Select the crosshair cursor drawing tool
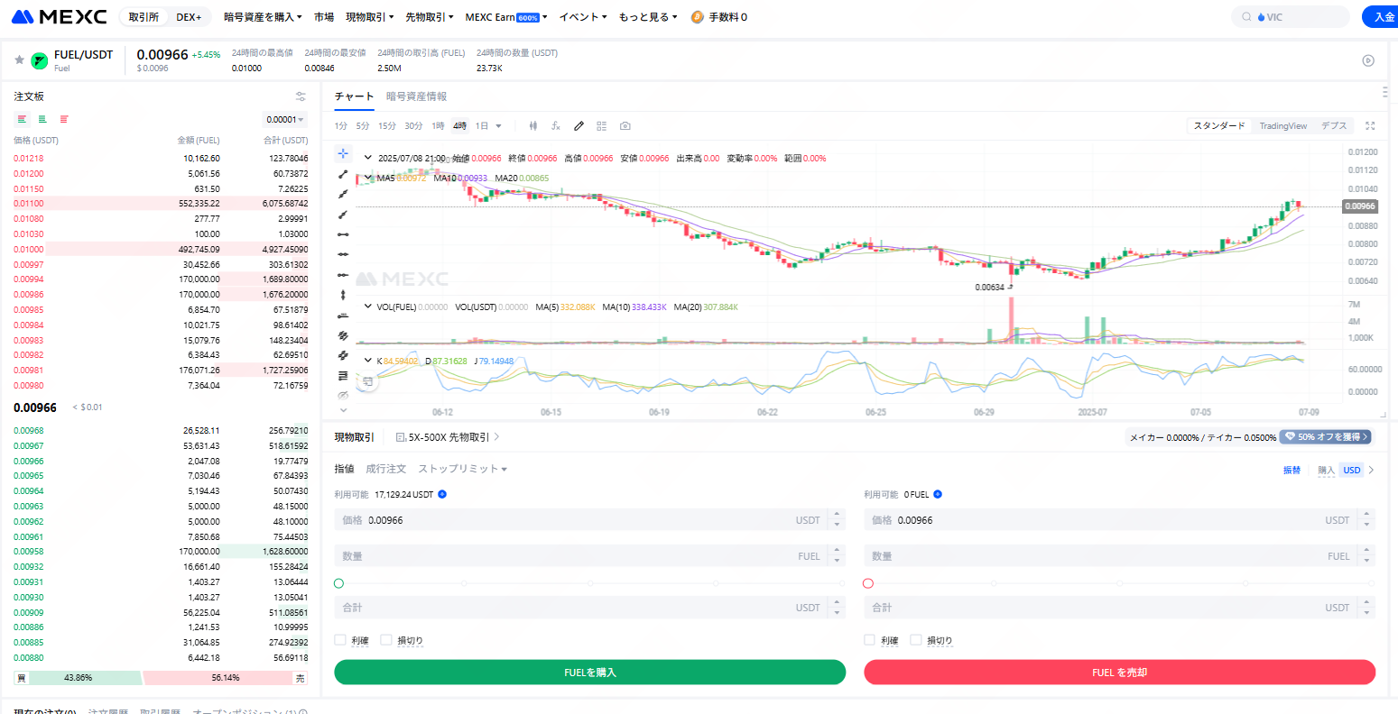 pos(343,153)
